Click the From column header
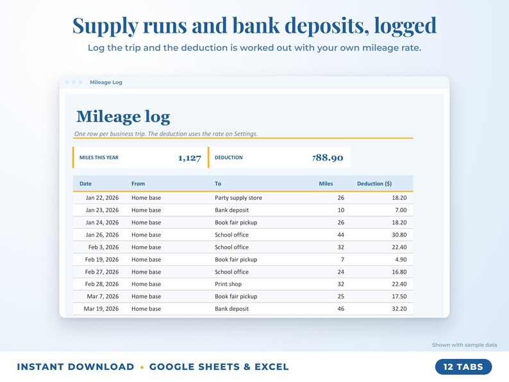The width and height of the screenshot is (509, 382). 138,184
